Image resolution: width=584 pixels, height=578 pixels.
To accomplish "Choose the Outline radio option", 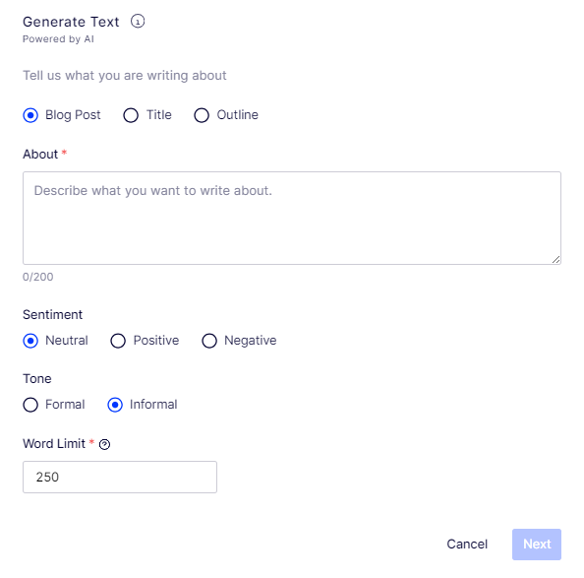I will 202,115.
